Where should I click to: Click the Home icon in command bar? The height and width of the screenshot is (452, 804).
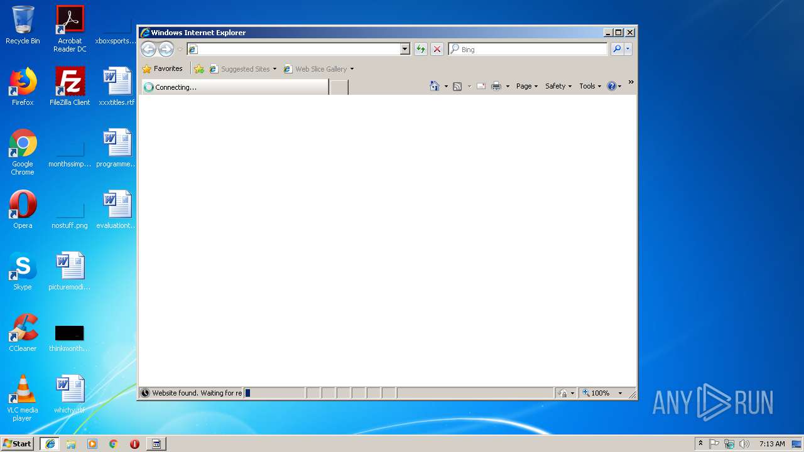(x=435, y=86)
